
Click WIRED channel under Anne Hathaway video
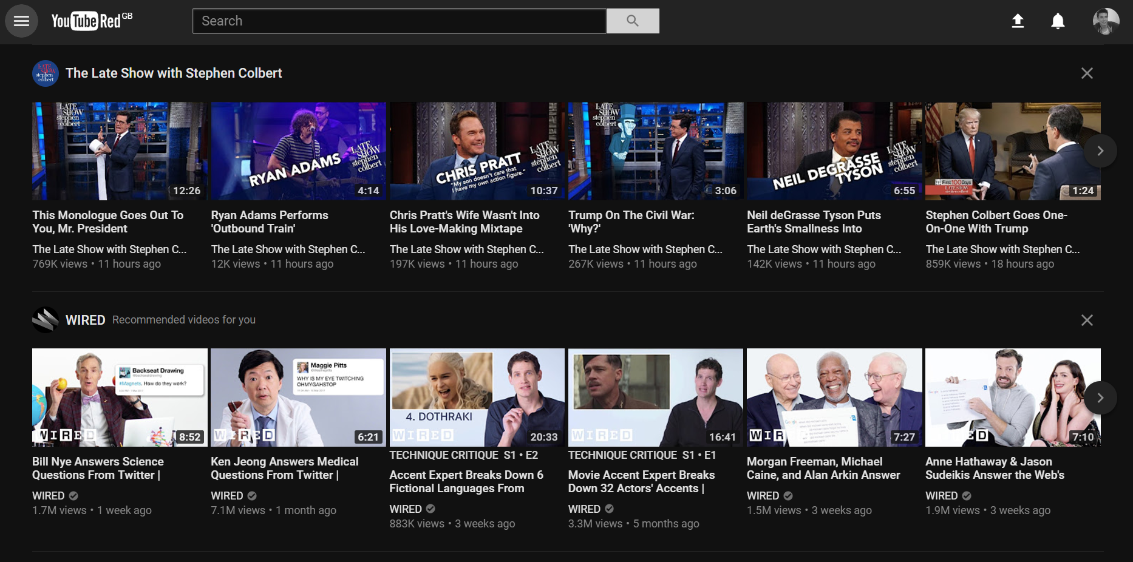pyautogui.click(x=942, y=496)
